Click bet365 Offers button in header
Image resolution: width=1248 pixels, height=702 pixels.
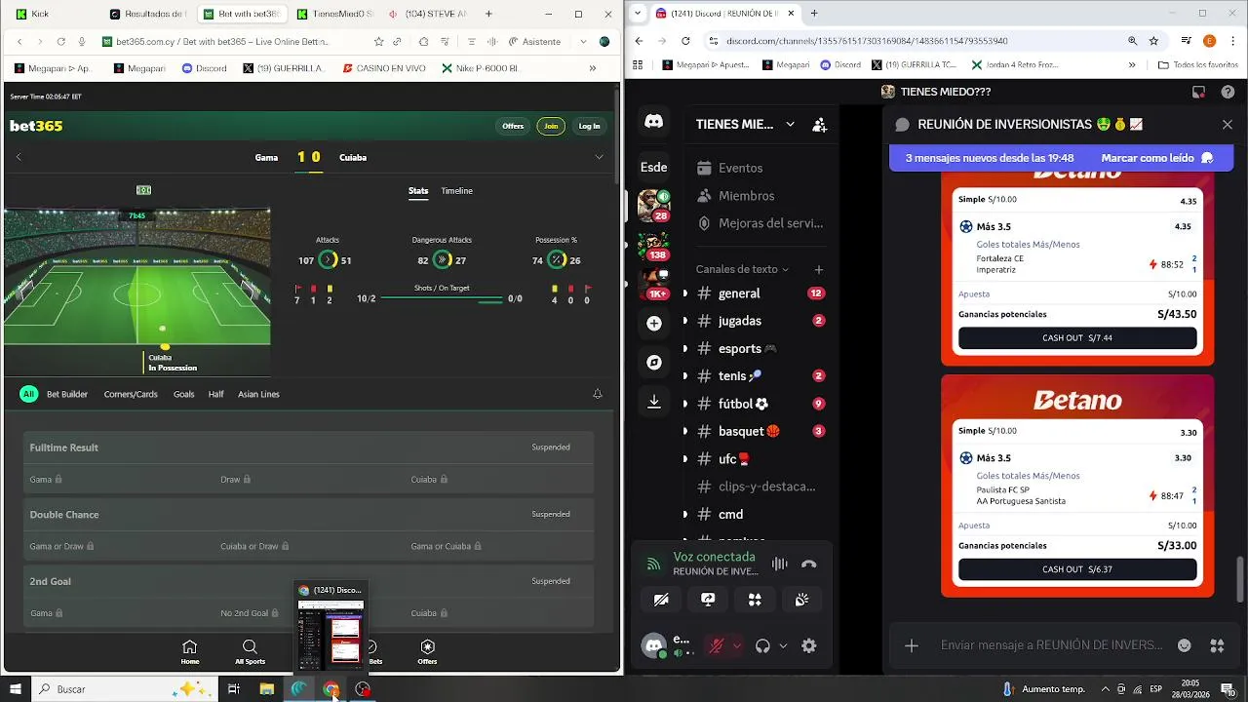pos(513,126)
